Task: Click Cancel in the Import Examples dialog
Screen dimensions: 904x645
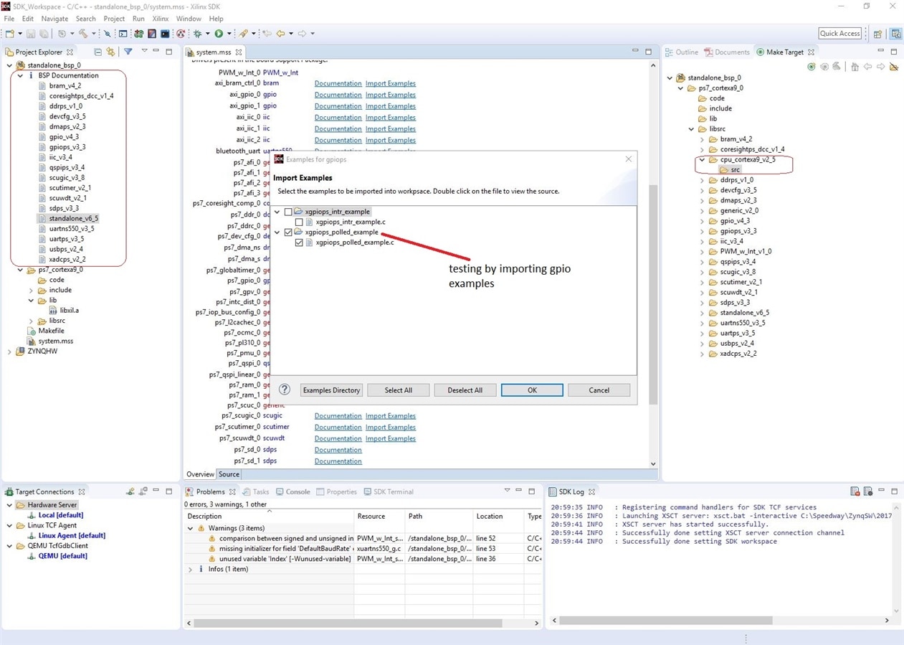Action: [x=599, y=390]
